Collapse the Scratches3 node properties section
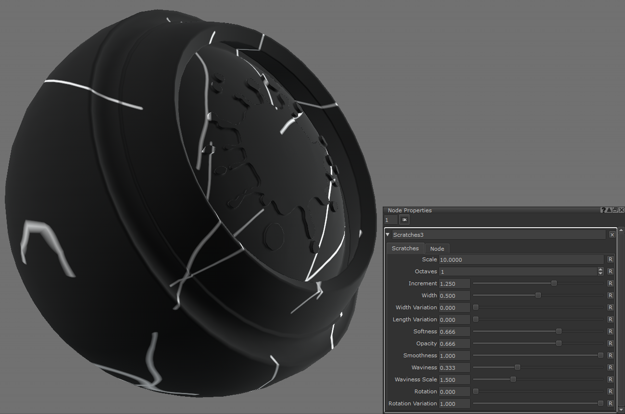 coord(388,235)
